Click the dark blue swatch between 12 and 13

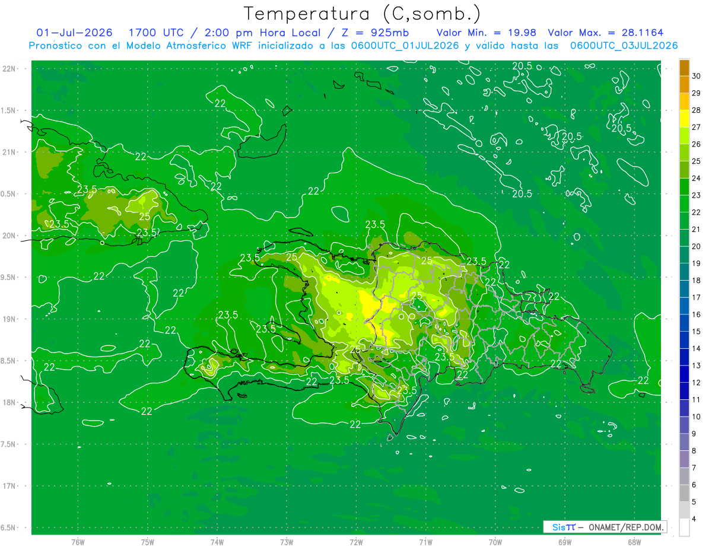(684, 374)
